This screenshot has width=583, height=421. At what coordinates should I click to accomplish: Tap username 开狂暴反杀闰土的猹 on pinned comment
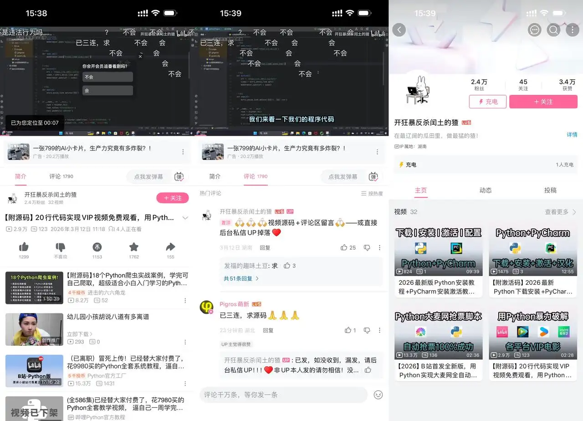coord(245,212)
